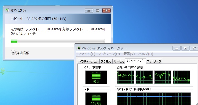Click the destination デスクト... link after 対象
The width and height of the screenshot is (198, 105).
click(x=78, y=29)
